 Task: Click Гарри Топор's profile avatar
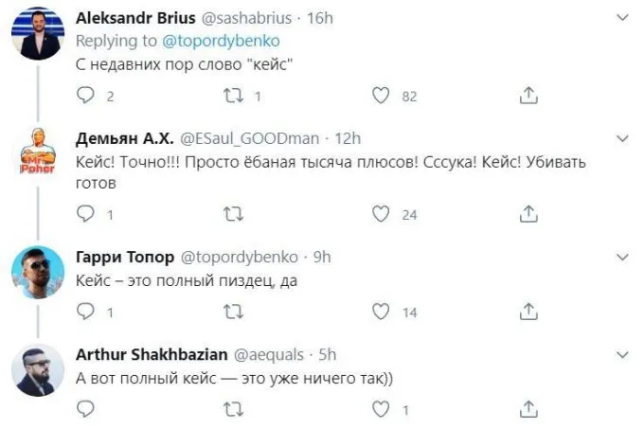[37, 274]
